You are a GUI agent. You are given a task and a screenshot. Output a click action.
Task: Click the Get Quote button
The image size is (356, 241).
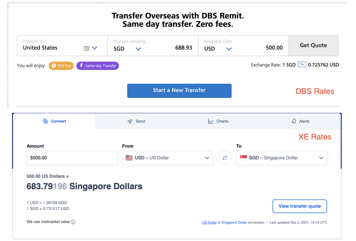313,45
